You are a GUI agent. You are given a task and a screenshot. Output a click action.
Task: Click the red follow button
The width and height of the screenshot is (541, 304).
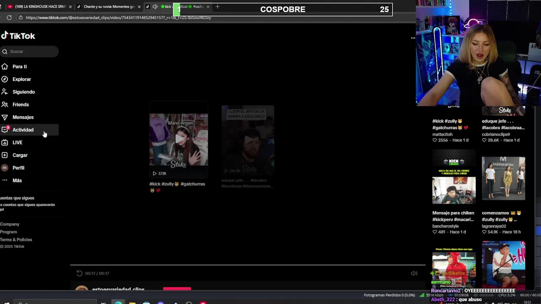coord(177,289)
